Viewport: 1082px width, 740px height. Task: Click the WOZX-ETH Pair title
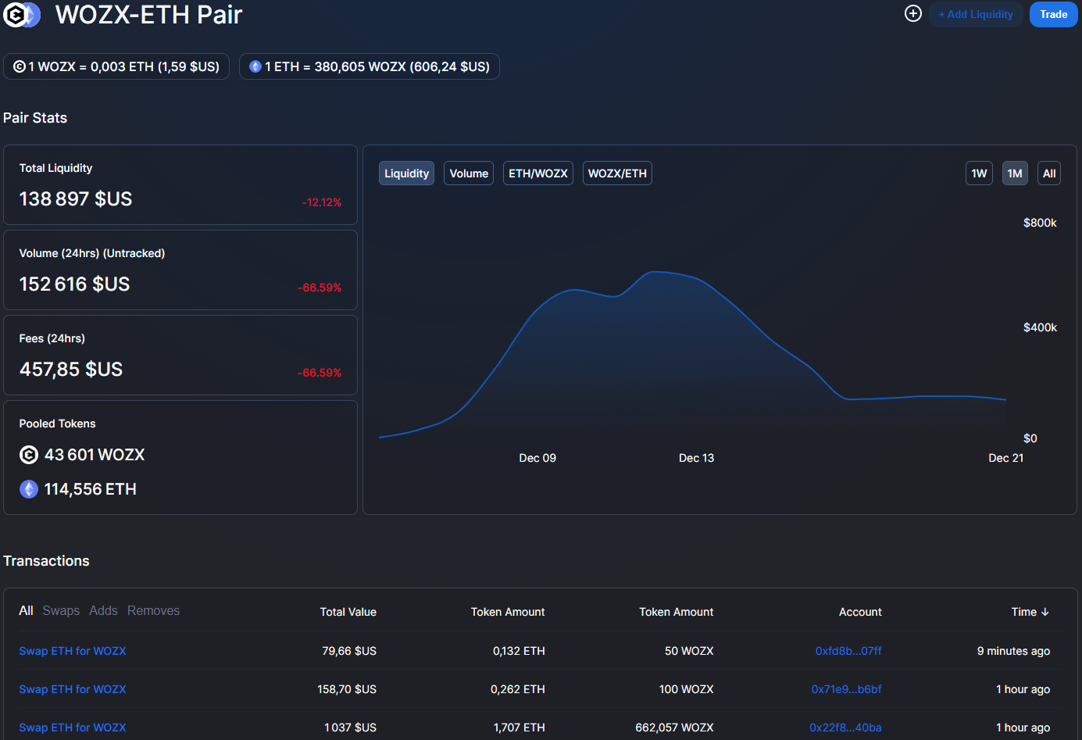point(148,15)
